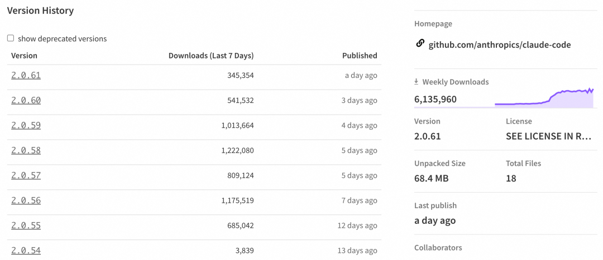Click the chain link icon beside homepage URL
Image resolution: width=603 pixels, height=260 pixels.
pos(420,43)
